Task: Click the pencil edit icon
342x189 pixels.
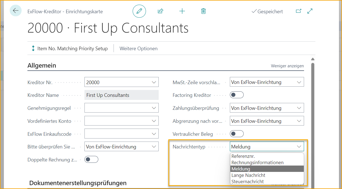Action: coord(139,11)
